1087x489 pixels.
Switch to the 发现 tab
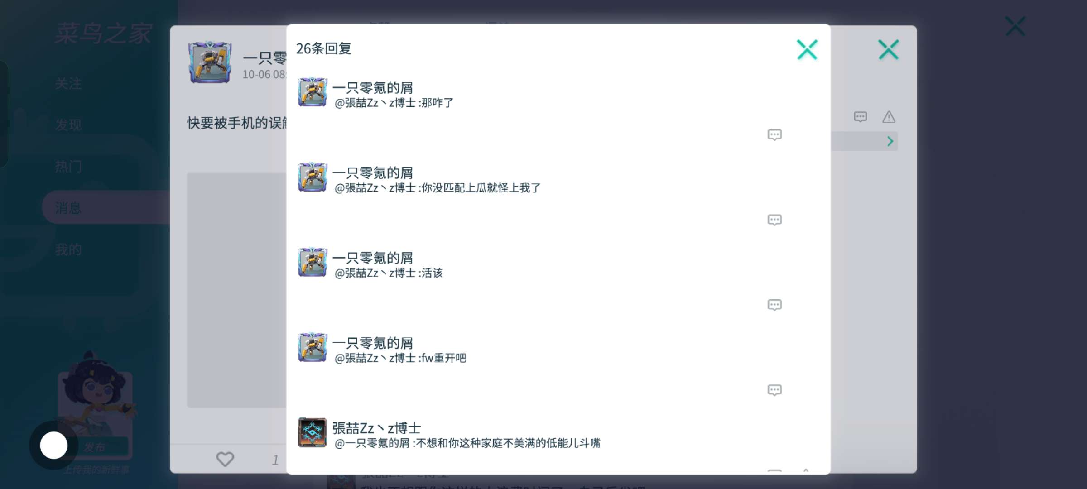68,125
